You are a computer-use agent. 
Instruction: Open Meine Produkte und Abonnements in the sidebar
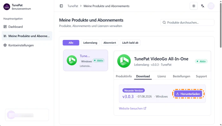pos(27,36)
